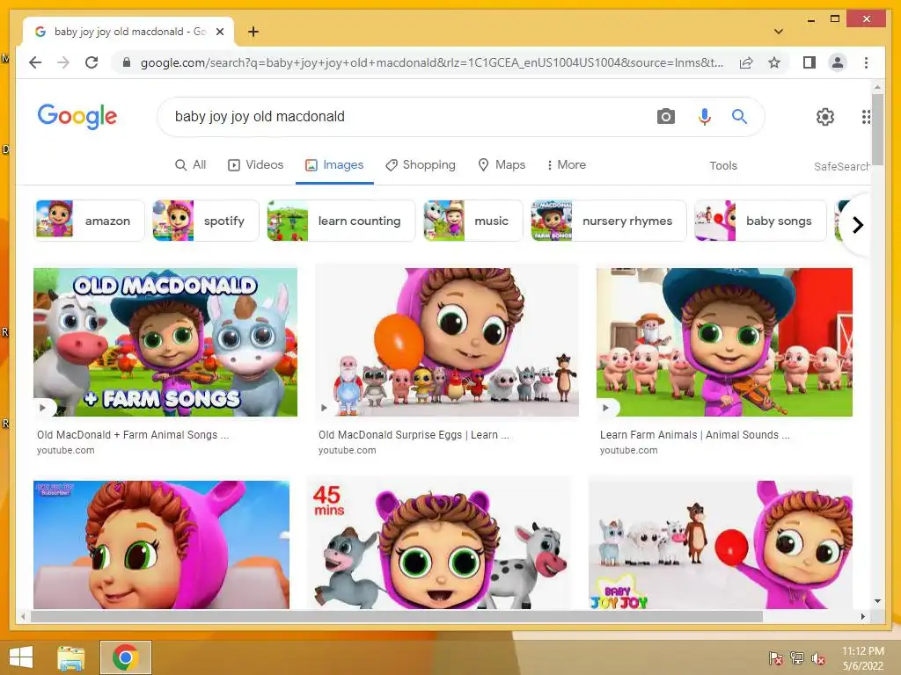The height and width of the screenshot is (675, 901).
Task: Filter images by nursery rhymes chip
Action: pyautogui.click(x=609, y=221)
